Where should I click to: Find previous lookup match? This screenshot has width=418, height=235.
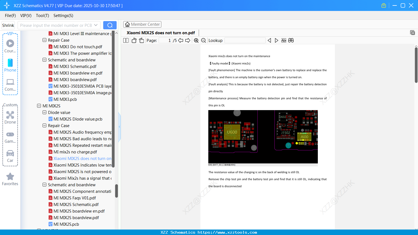coord(269,41)
